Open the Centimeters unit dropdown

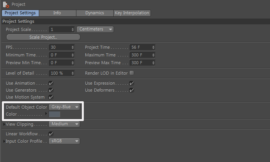pos(95,29)
